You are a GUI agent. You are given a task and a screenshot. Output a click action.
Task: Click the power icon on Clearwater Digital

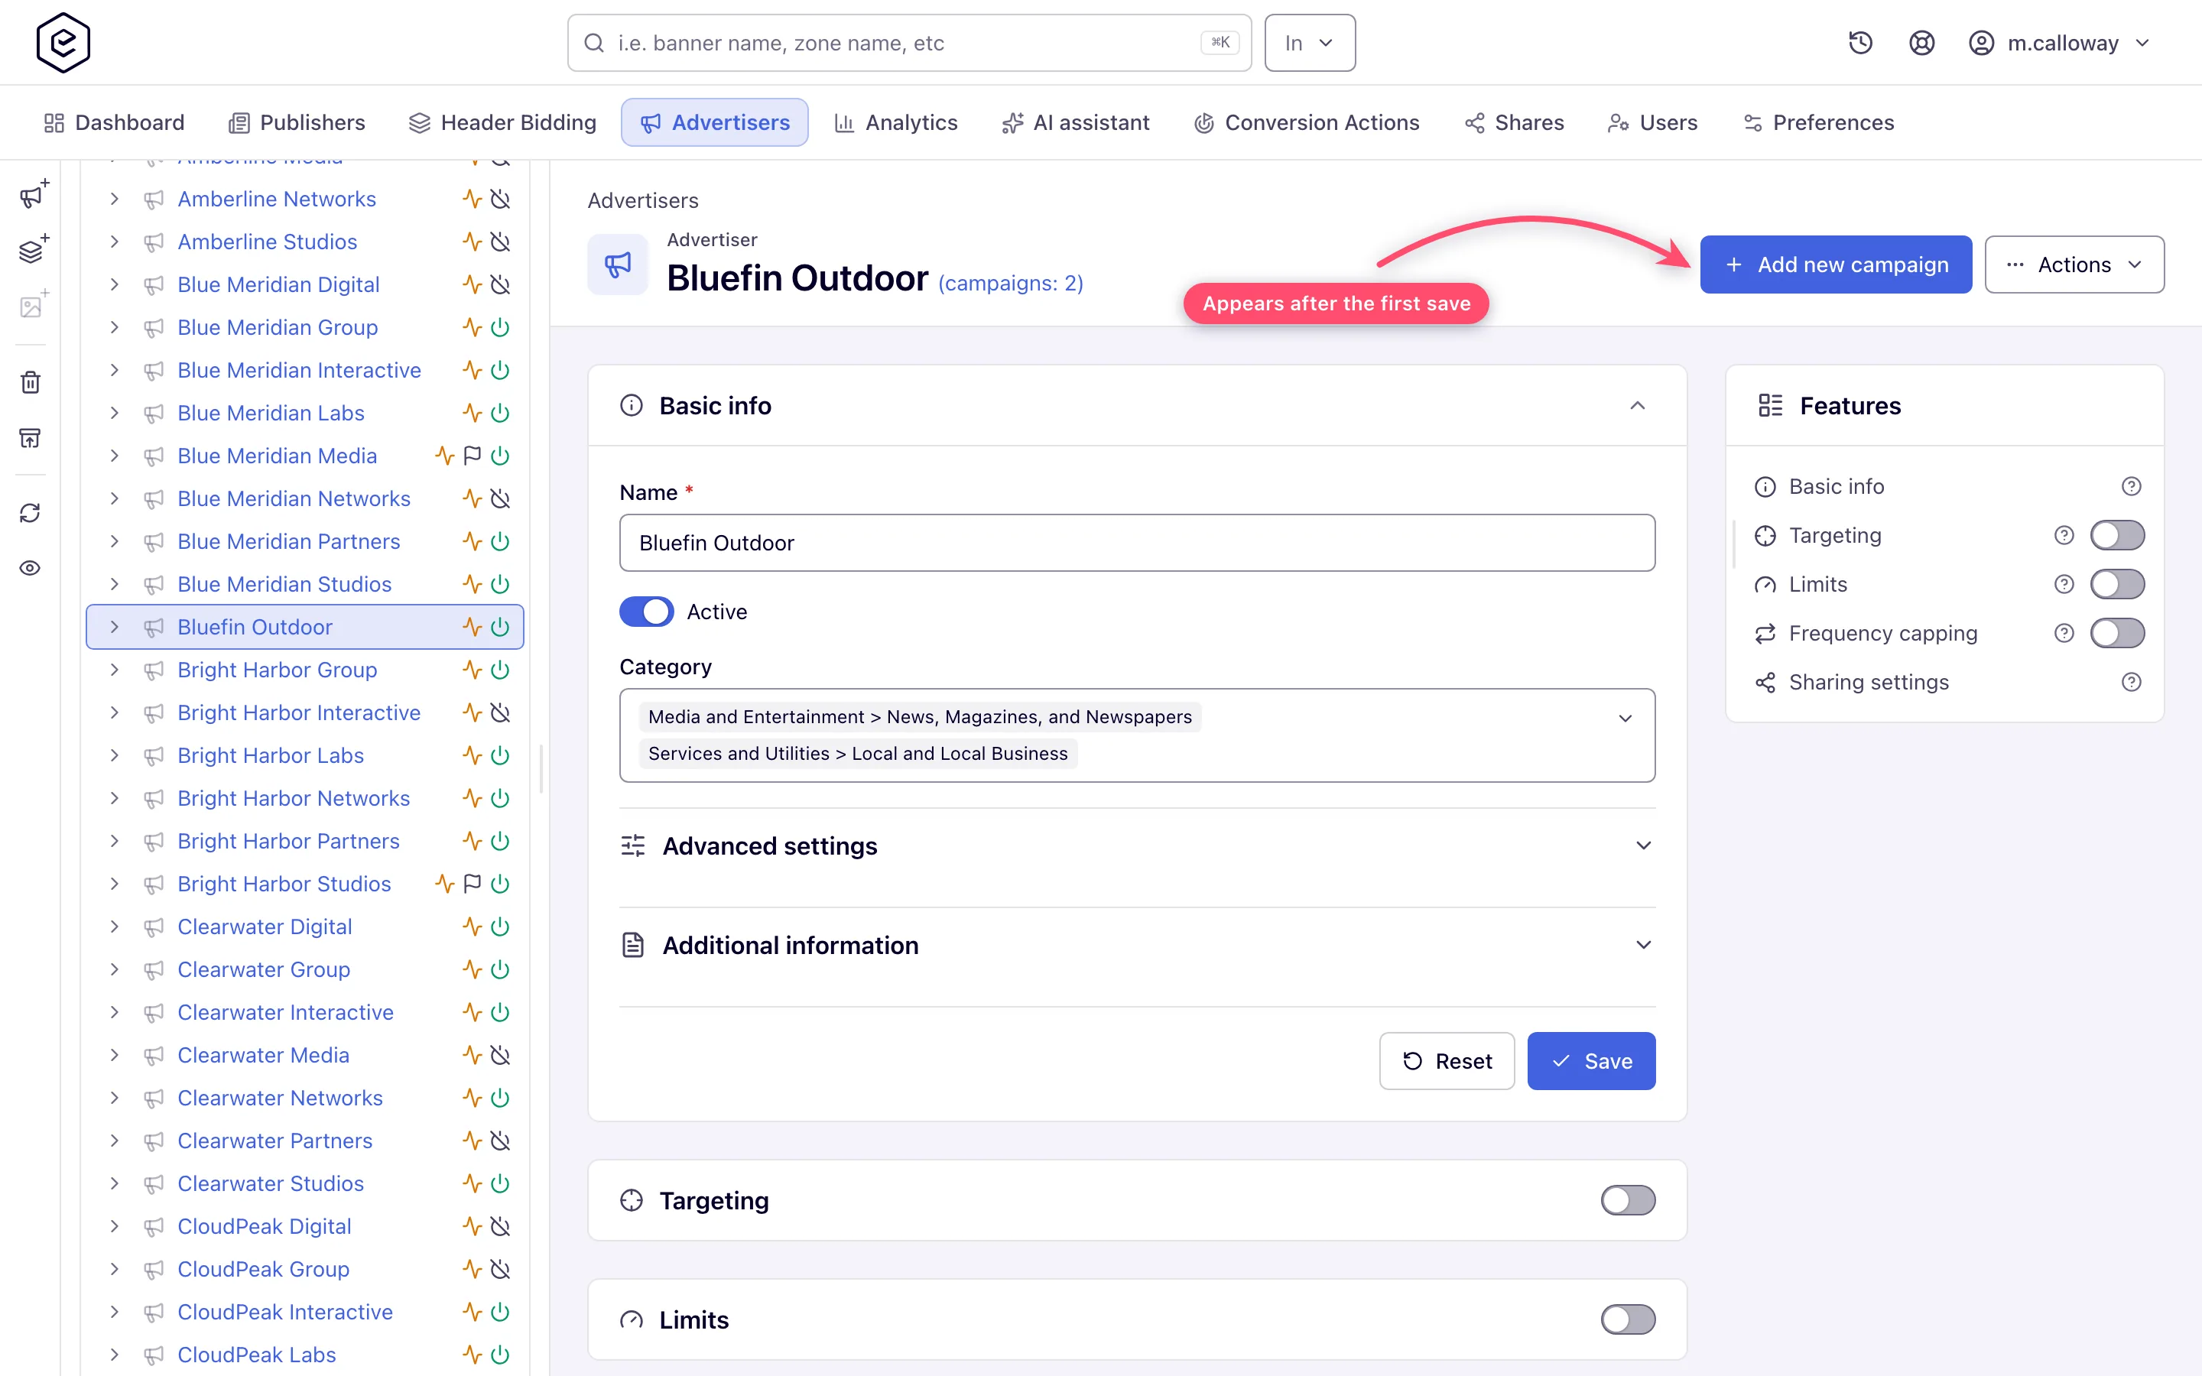499,927
